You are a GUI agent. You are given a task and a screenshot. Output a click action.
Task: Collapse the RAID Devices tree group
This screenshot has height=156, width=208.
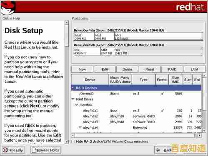pos(73,88)
